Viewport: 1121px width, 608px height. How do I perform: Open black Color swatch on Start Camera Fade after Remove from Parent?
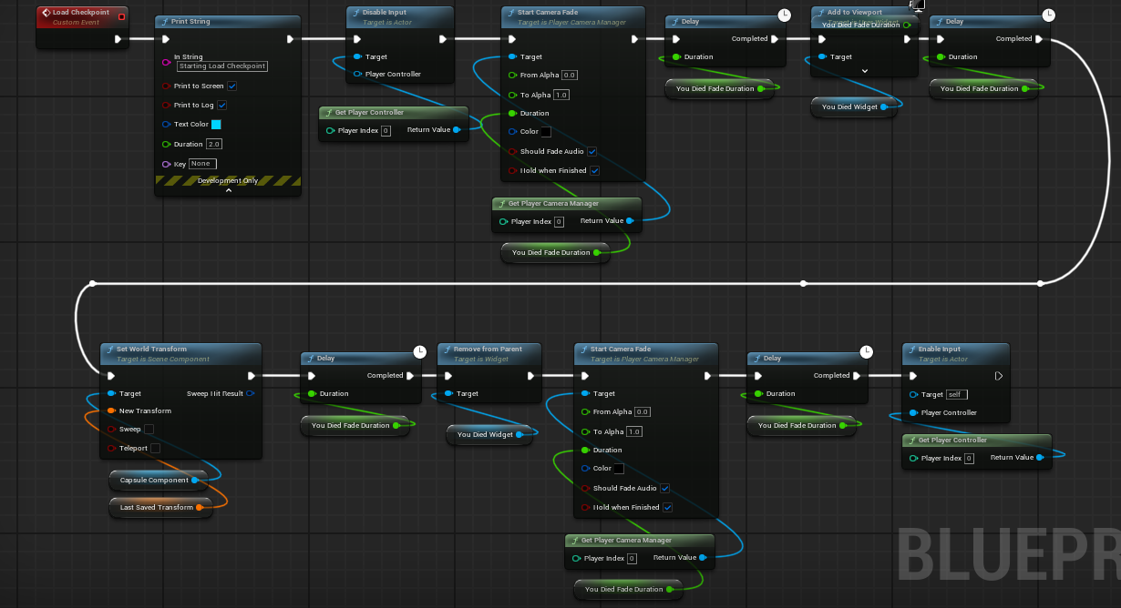coord(619,469)
